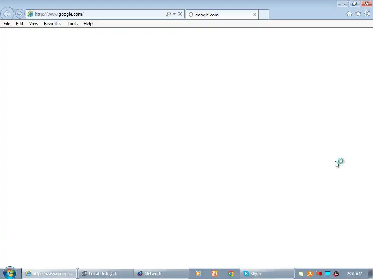Launch Windows Media Player from taskbar

(x=198, y=274)
